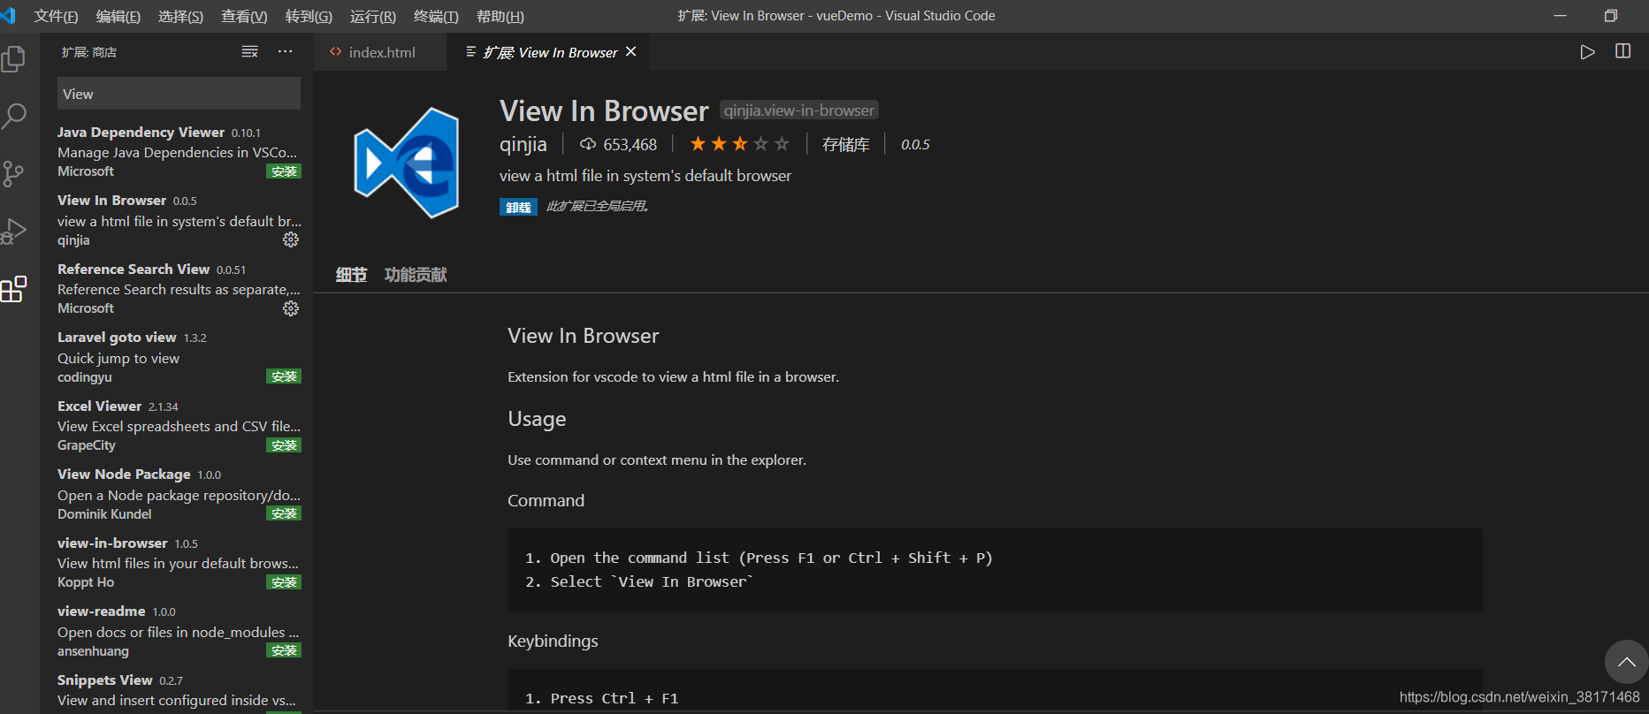Select Java Dependency Viewer list entry
This screenshot has width=1649, height=714.
point(179,151)
